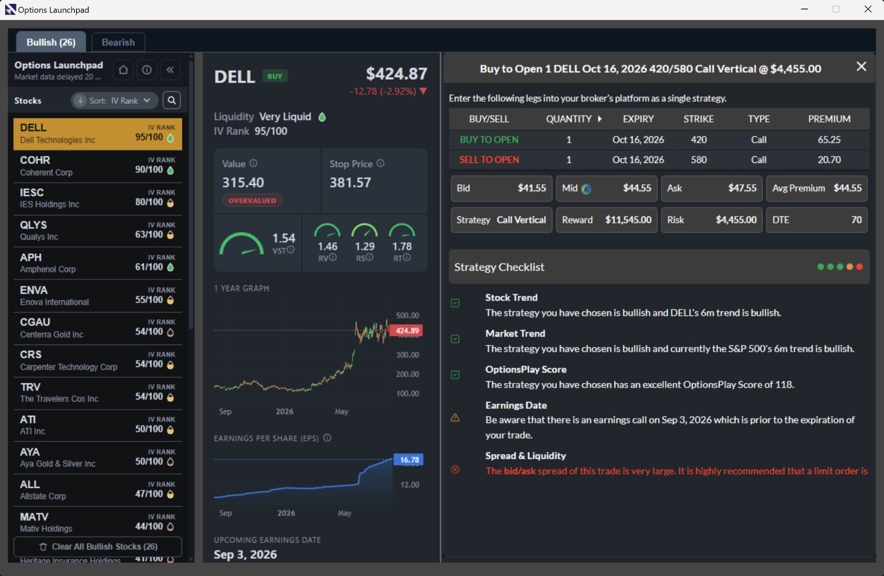This screenshot has width=884, height=576.
Task: Click the Mid price refresh icon
Action: pos(586,189)
